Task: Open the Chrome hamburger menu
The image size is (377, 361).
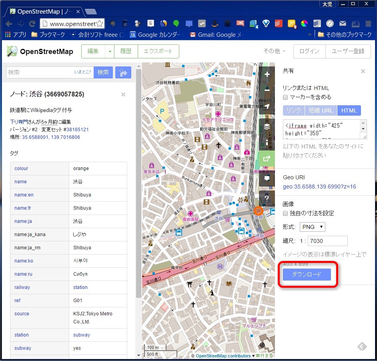Action: coord(368,24)
